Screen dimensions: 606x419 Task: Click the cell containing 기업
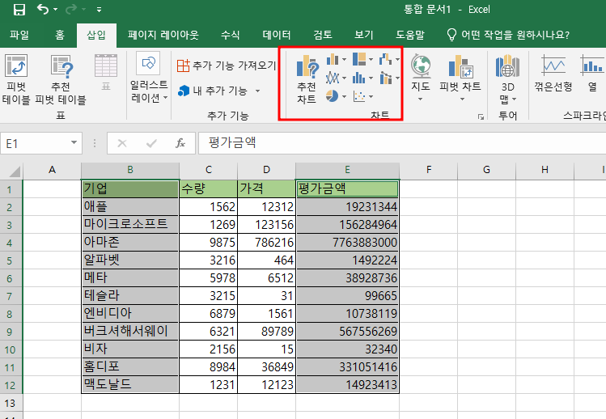coord(130,188)
